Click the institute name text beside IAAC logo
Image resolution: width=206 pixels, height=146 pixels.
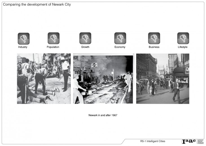pyautogui.click(x=200, y=141)
